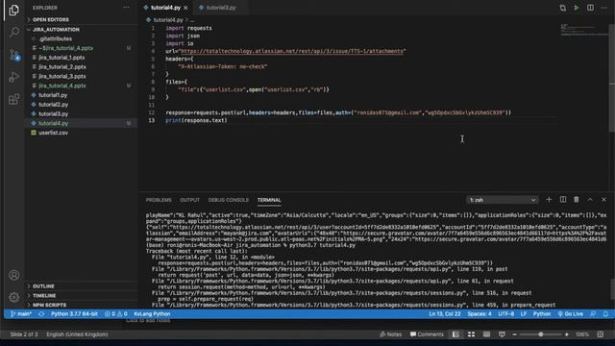The width and height of the screenshot is (615, 346).
Task: Switch to PowerPoint Normal view icon
Action: click(x=455, y=334)
